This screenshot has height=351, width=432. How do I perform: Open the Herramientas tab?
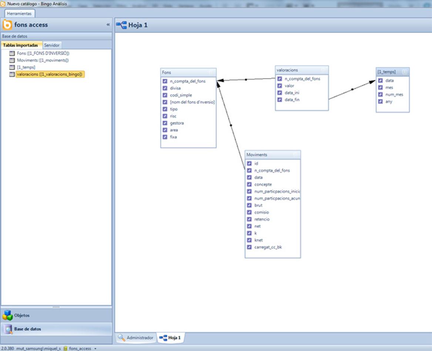coord(20,13)
